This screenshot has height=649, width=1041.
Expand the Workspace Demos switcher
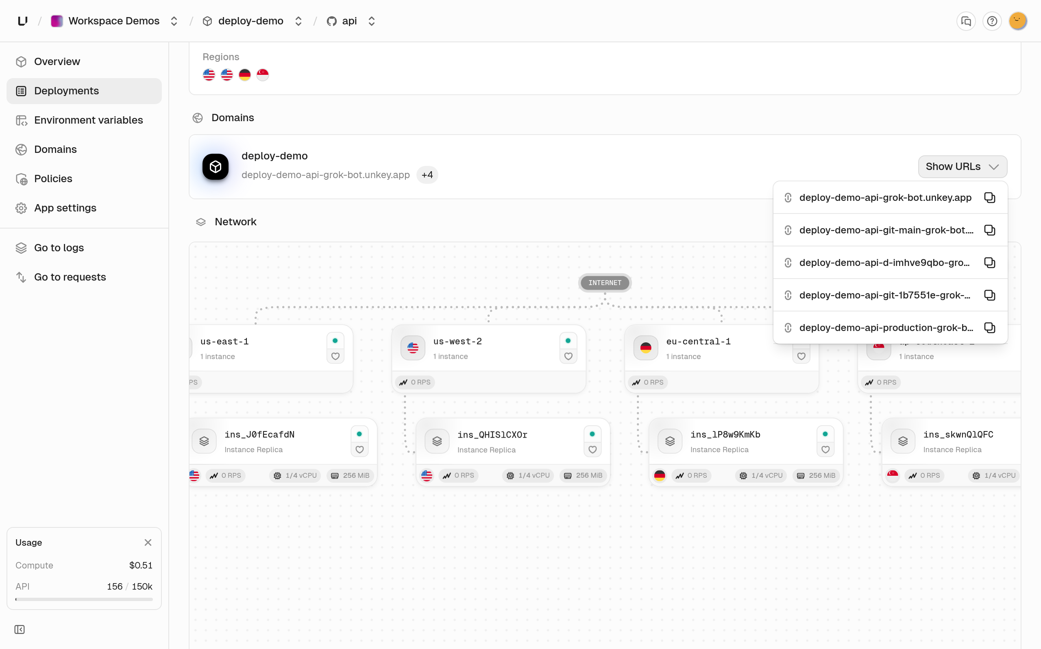(x=174, y=21)
